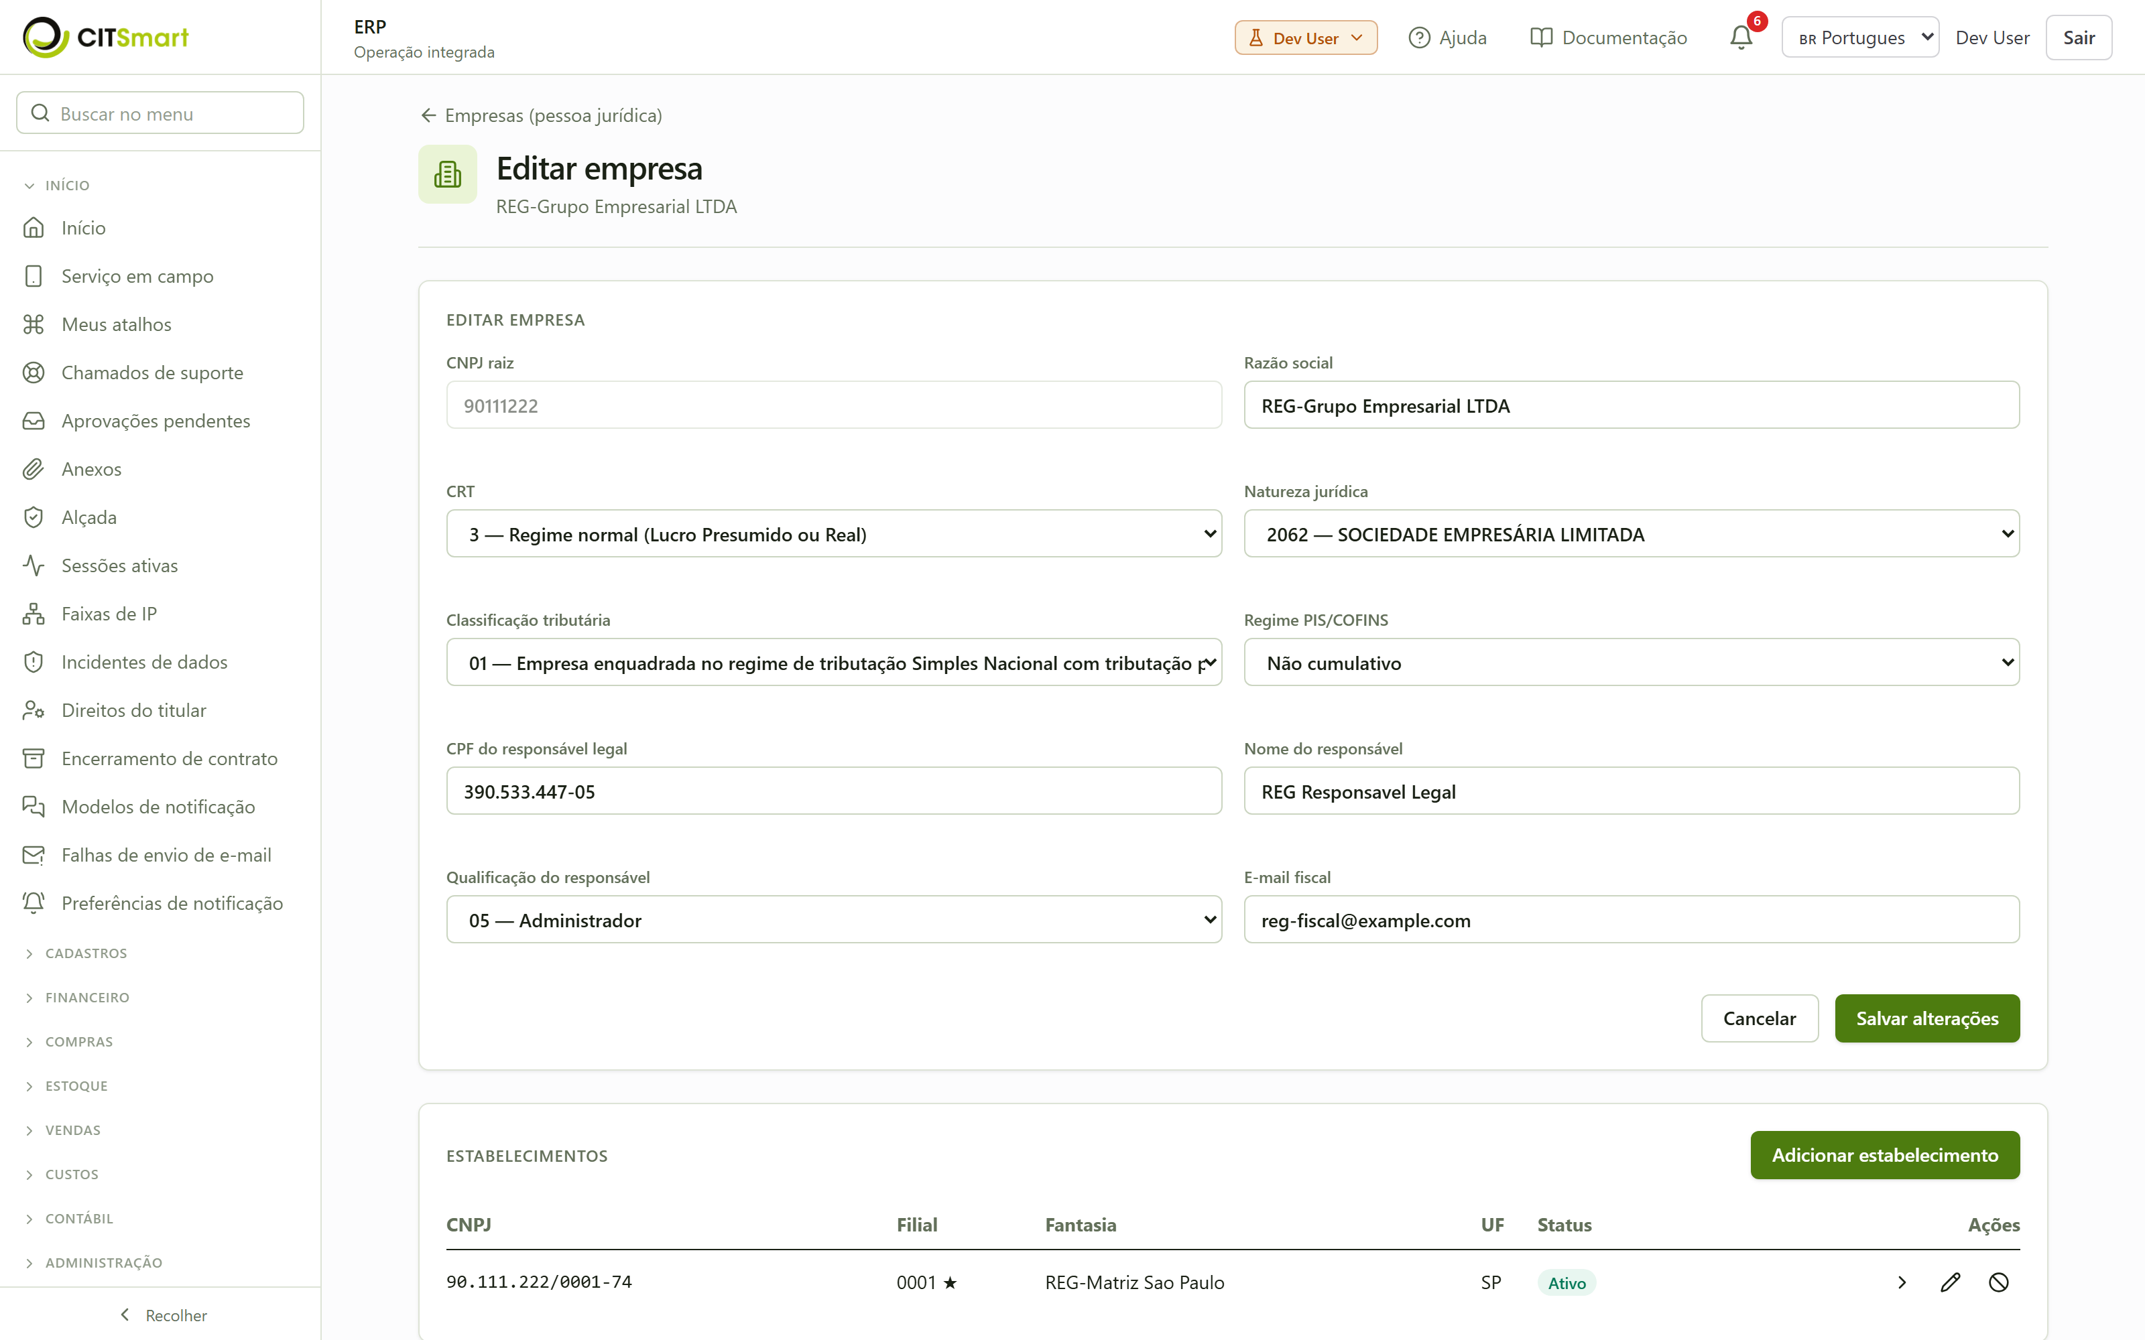Deactivate establishment using the ban icon
The width and height of the screenshot is (2145, 1340).
coord(1998,1282)
